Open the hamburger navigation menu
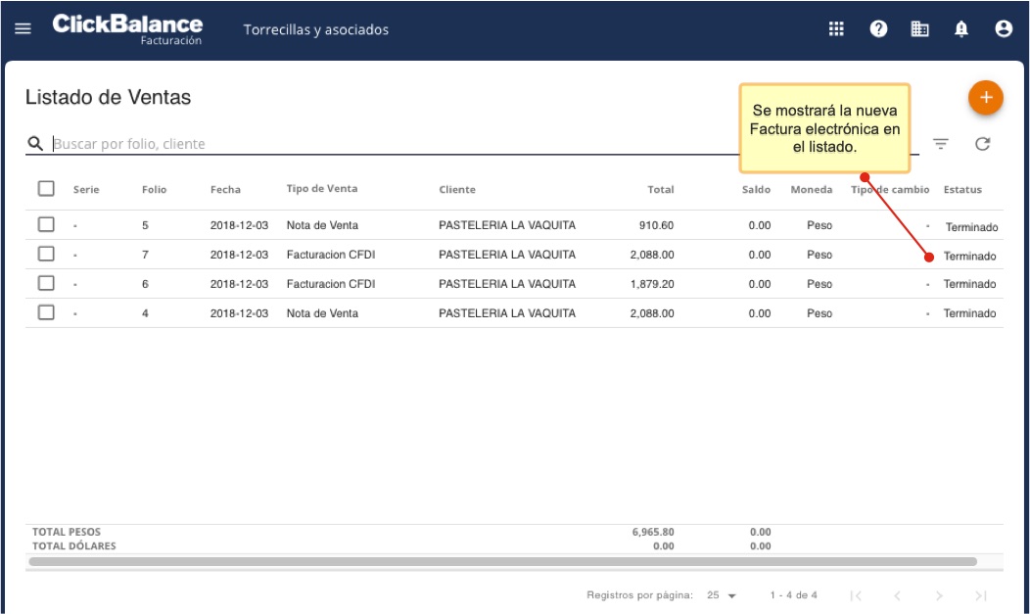This screenshot has width=1030, height=614. click(23, 28)
